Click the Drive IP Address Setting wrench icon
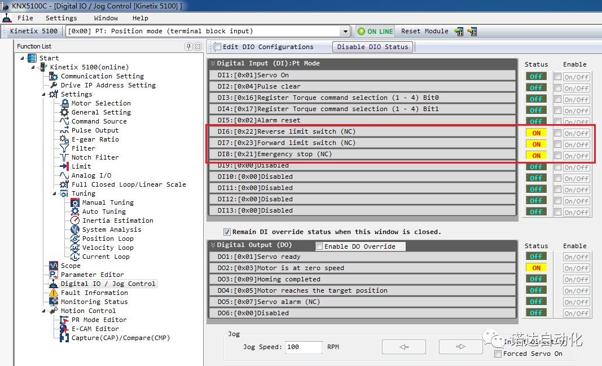The height and width of the screenshot is (366, 602). [54, 85]
